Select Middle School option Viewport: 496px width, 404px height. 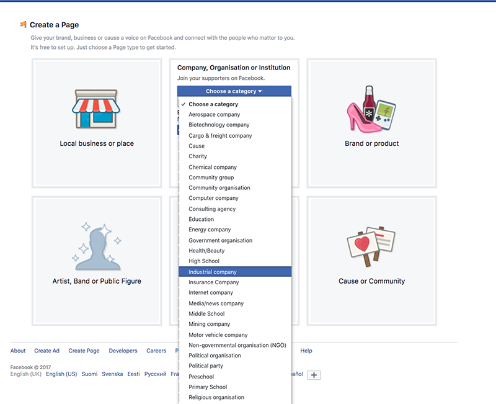click(235, 314)
